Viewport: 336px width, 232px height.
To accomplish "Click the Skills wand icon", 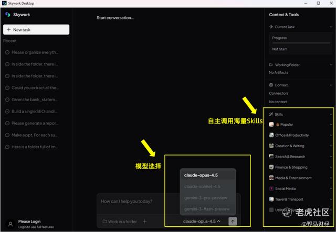I will click(x=271, y=114).
